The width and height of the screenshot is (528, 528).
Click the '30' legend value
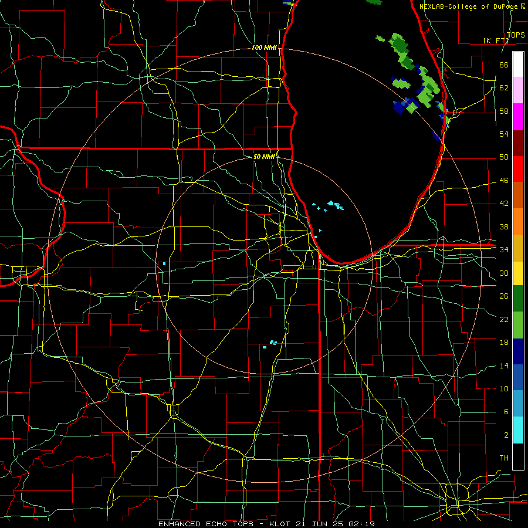pos(504,273)
